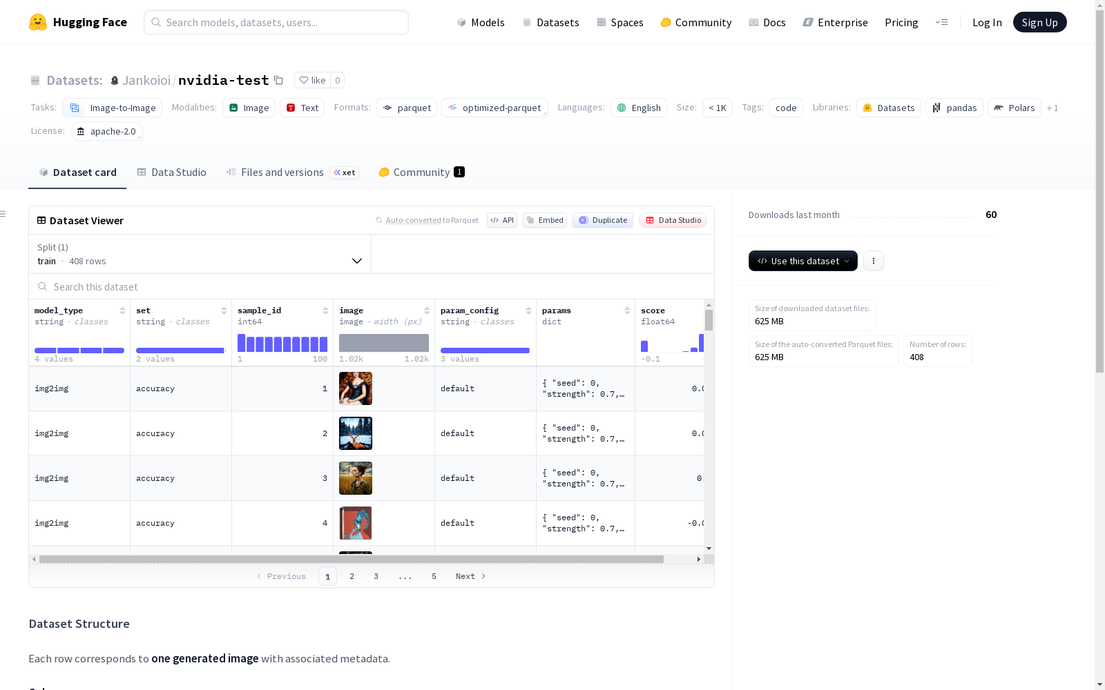Viewport: 1105px width, 690px height.
Task: Click the parquet format tag
Action: coord(407,108)
